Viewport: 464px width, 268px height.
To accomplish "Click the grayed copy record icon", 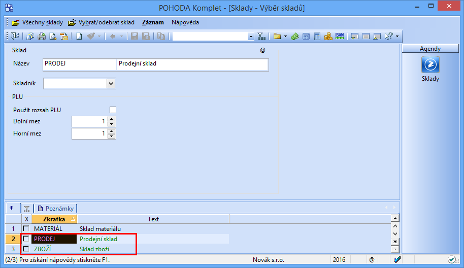I will pos(161,37).
